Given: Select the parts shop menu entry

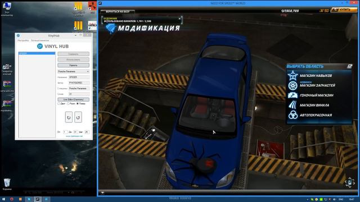Looking at the screenshot, I should (x=317, y=85).
